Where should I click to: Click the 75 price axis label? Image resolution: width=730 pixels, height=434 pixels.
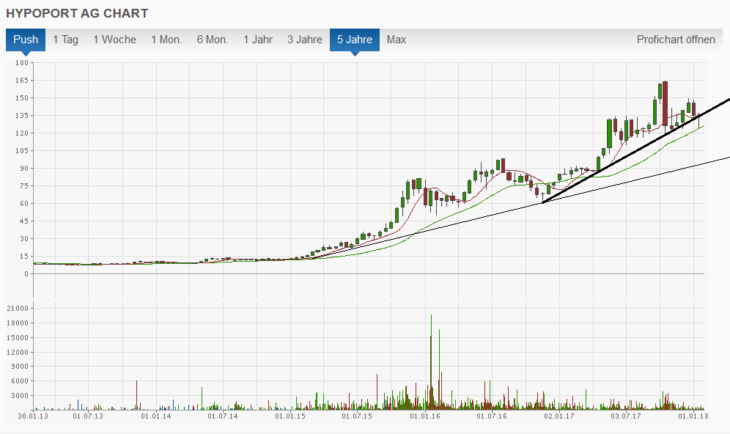click(x=23, y=185)
